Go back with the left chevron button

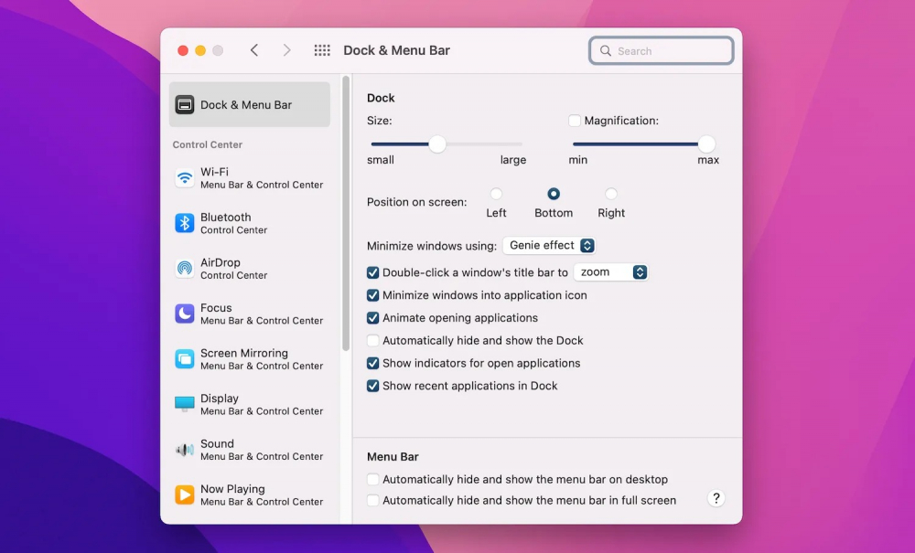coord(254,50)
